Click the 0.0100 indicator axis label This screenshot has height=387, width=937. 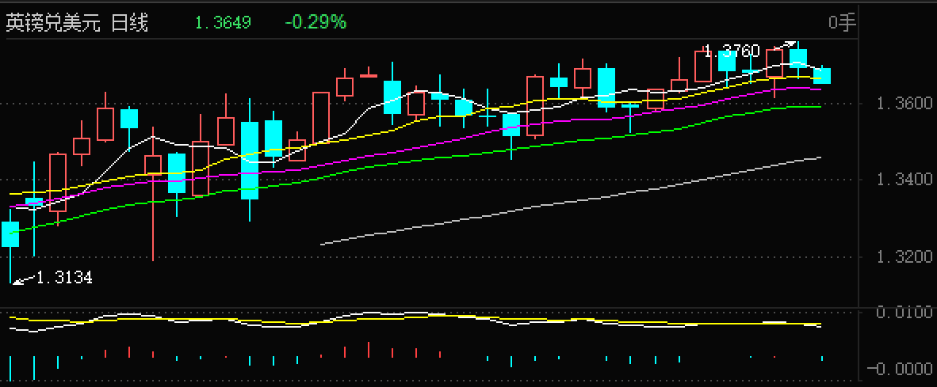[x=904, y=313]
